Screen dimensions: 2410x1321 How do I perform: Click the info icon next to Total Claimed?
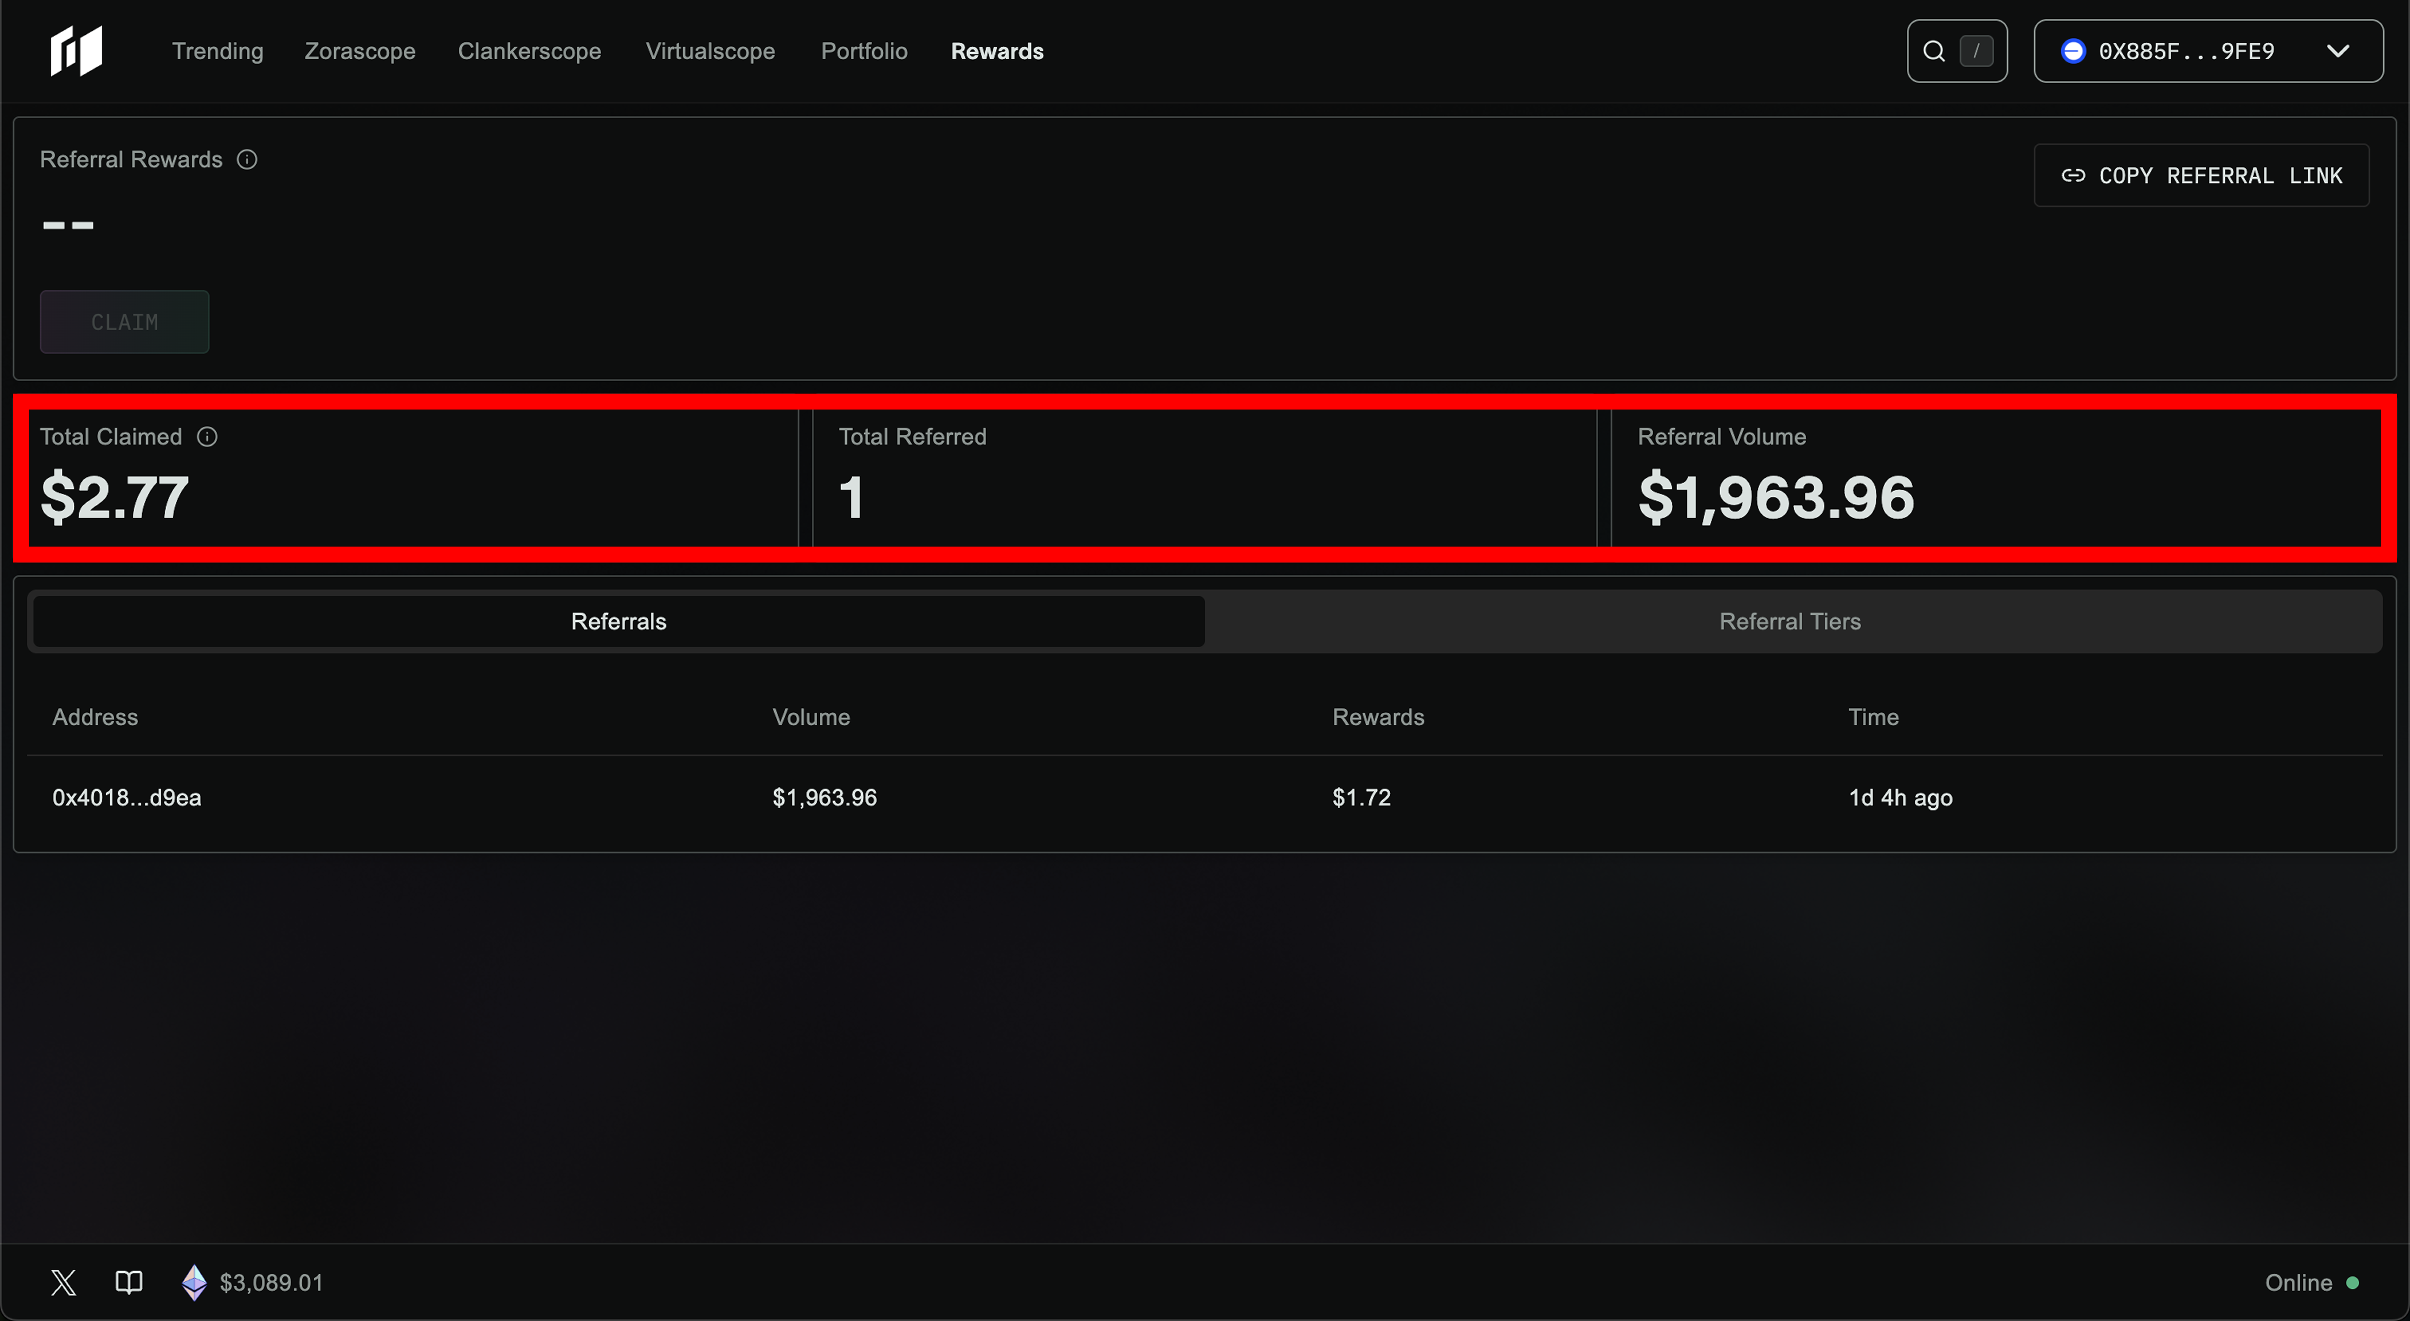coord(208,437)
